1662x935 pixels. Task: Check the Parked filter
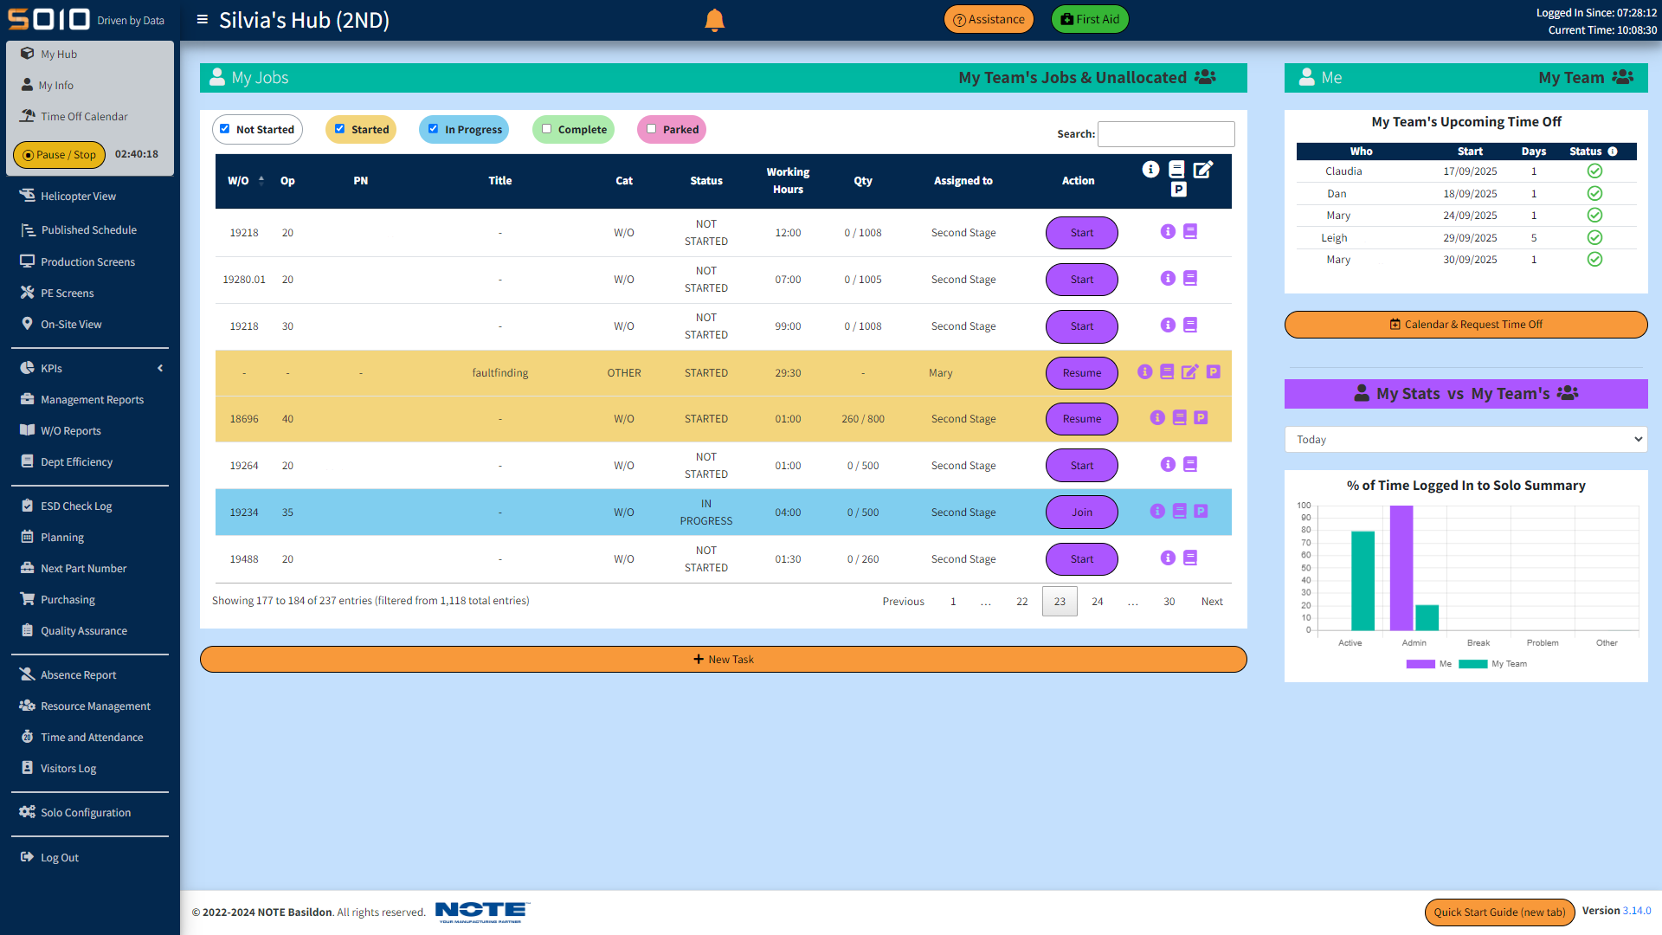click(651, 129)
